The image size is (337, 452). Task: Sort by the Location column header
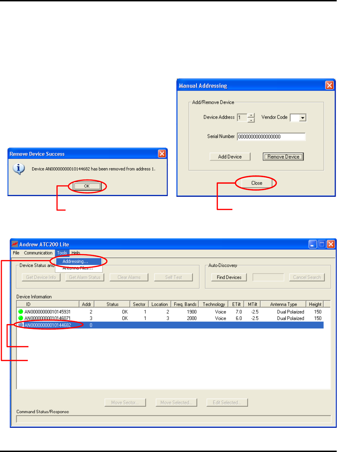coord(160,304)
